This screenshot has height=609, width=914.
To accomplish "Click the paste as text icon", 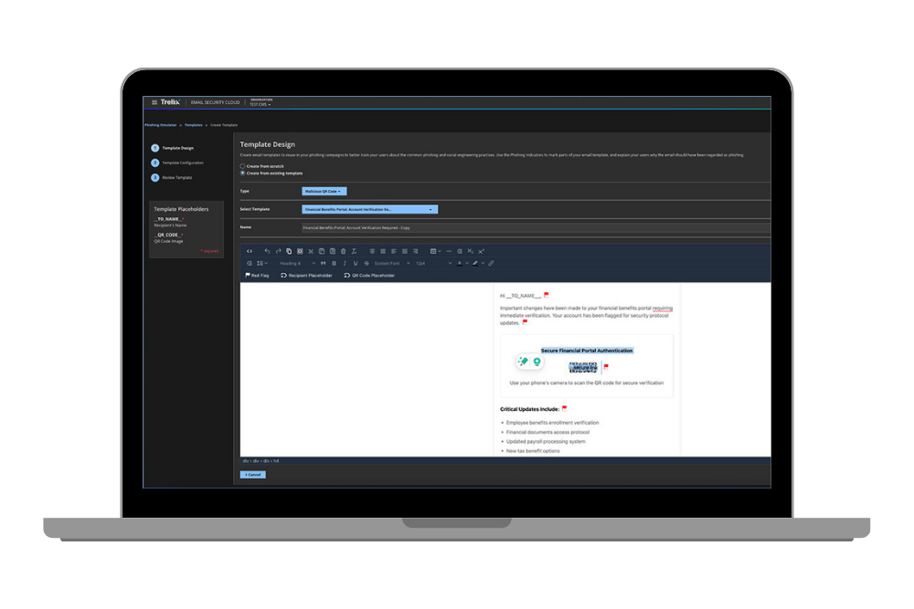I will pyautogui.click(x=333, y=251).
